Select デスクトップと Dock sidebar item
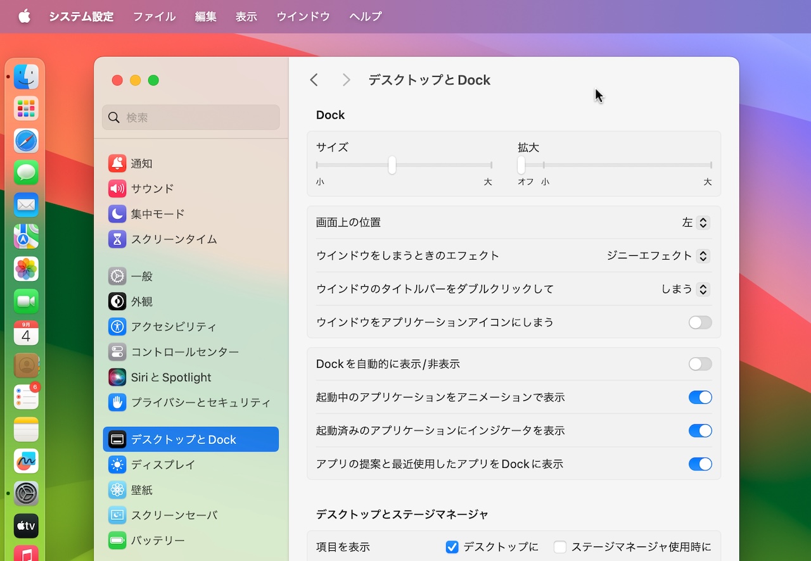811x561 pixels. click(x=191, y=439)
